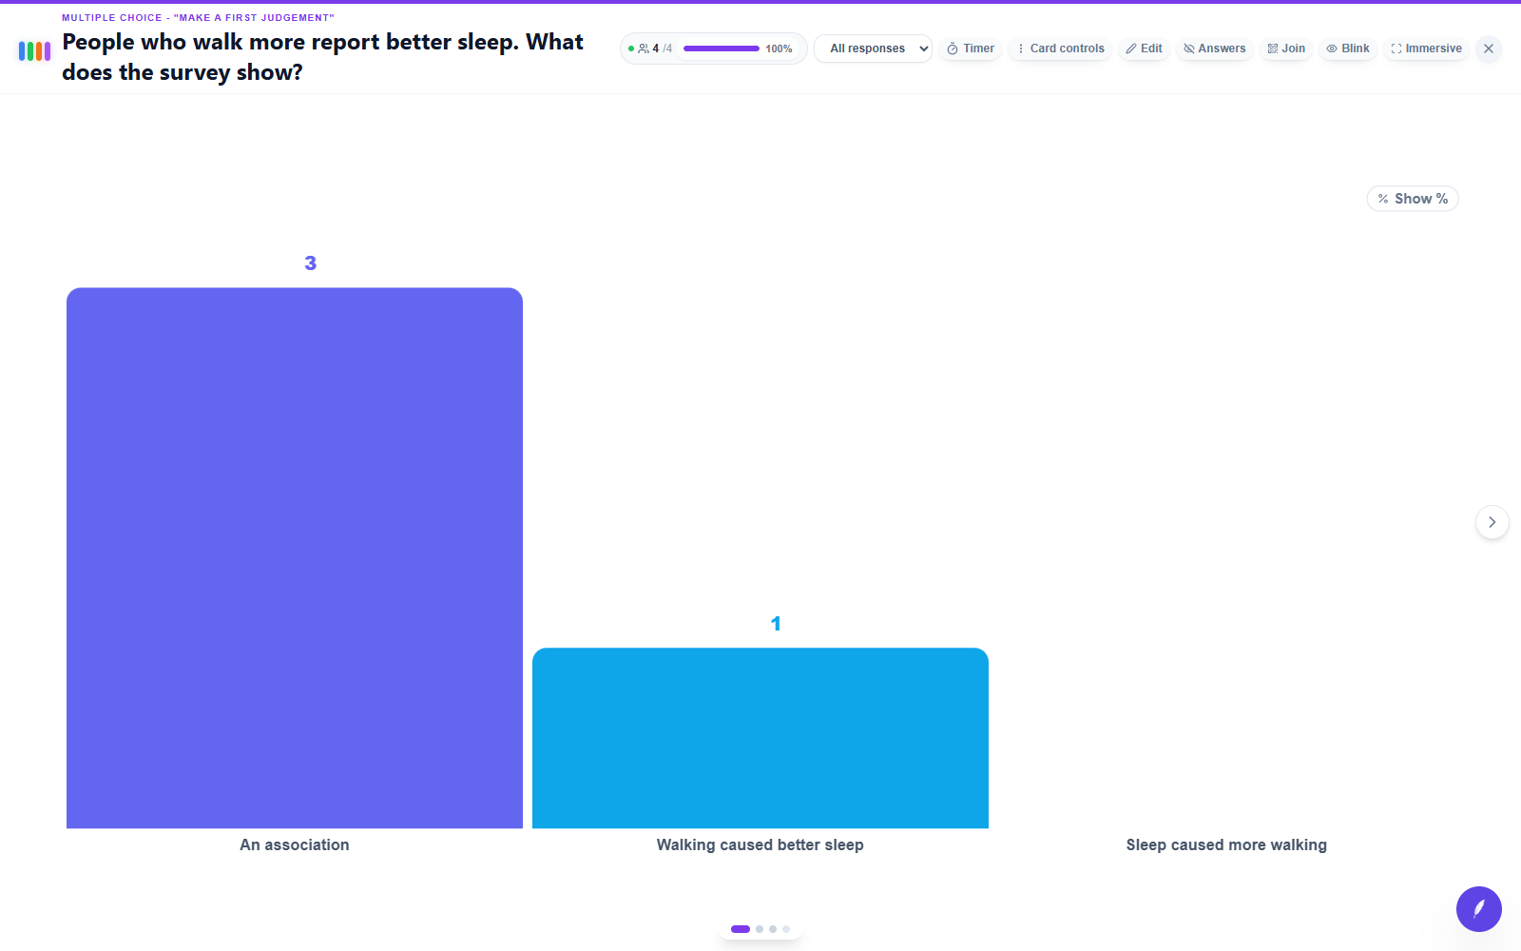Click the An association label
The width and height of the screenshot is (1521, 951).
295,844
